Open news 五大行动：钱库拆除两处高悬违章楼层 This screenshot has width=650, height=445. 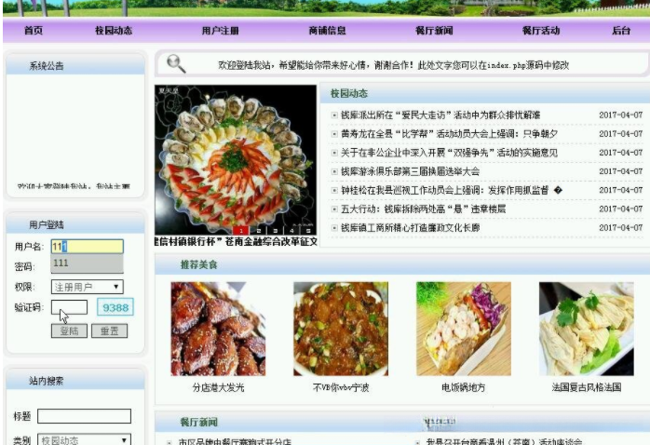coord(424,209)
